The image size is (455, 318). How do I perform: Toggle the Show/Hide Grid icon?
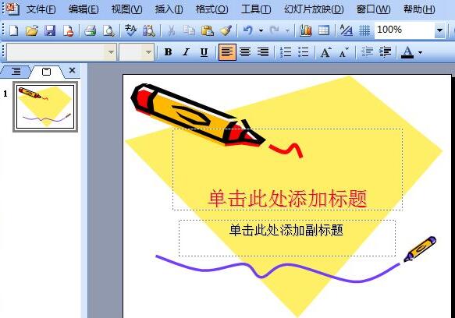[x=364, y=30]
